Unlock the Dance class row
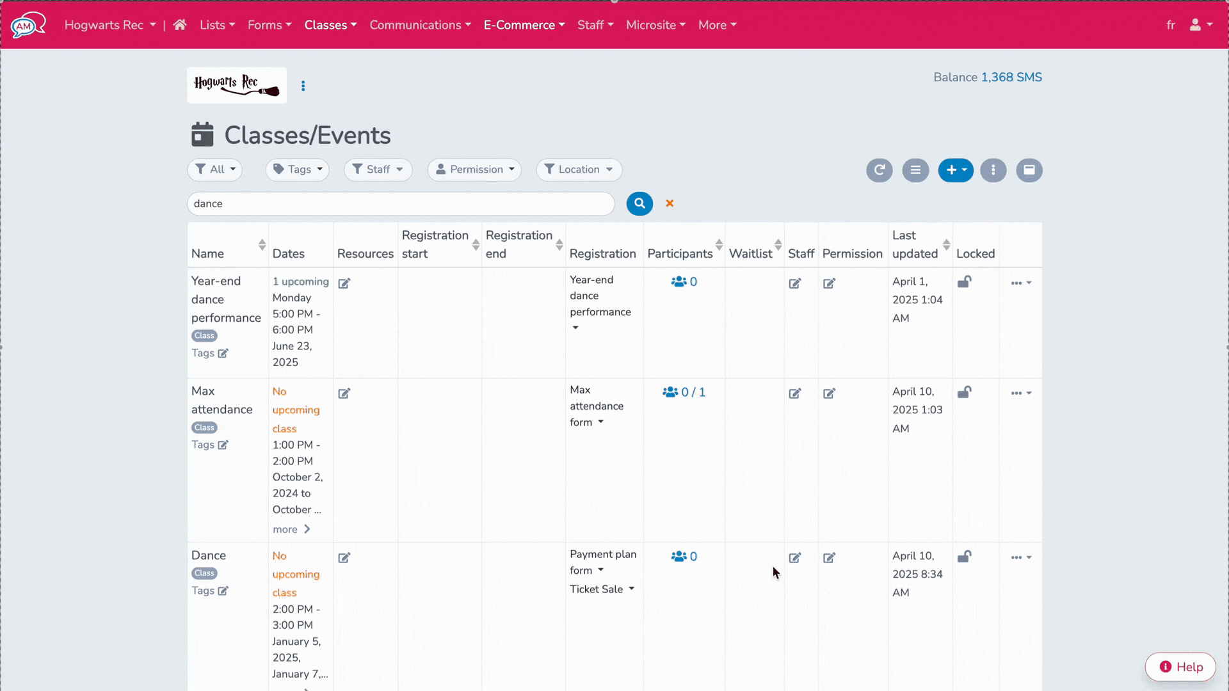 tap(965, 557)
